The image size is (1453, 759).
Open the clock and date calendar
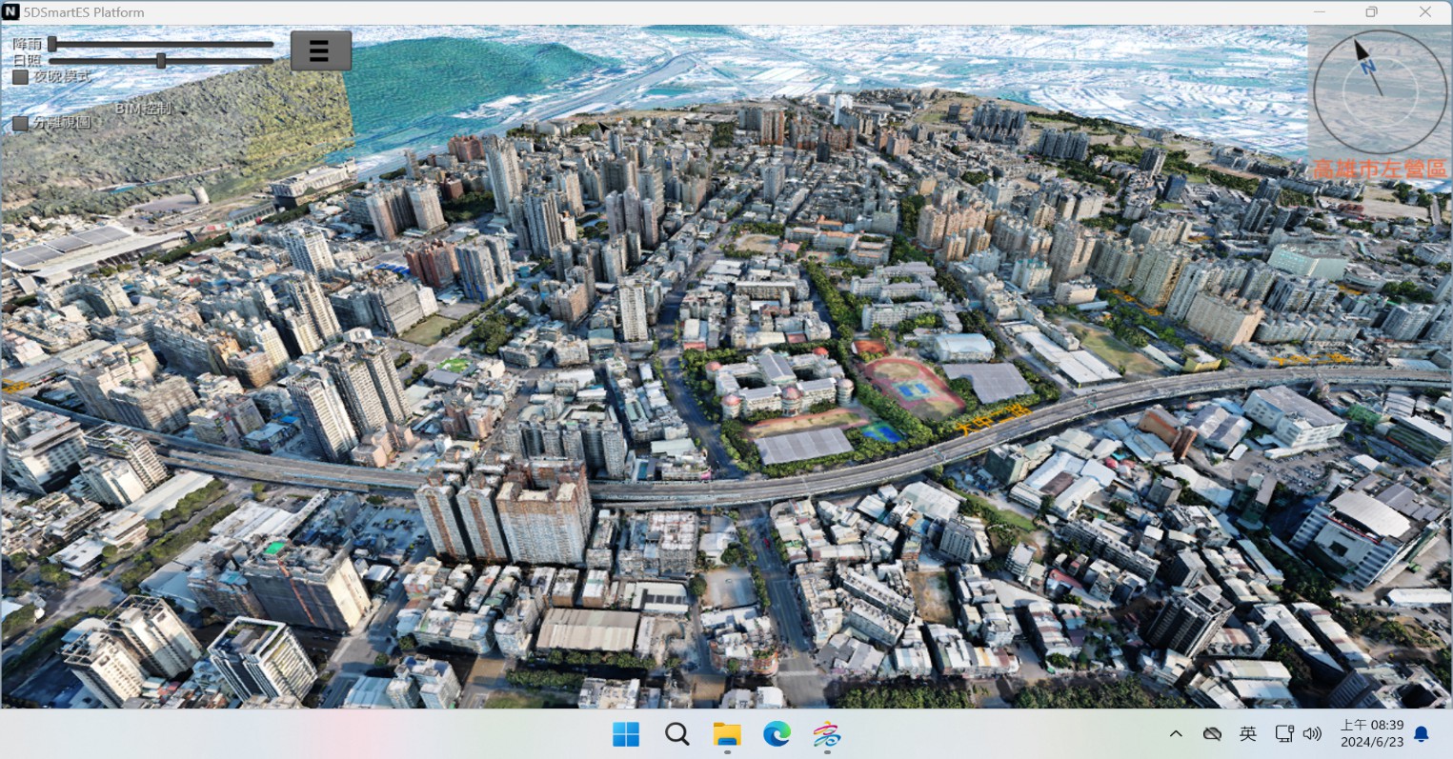pyautogui.click(x=1371, y=733)
